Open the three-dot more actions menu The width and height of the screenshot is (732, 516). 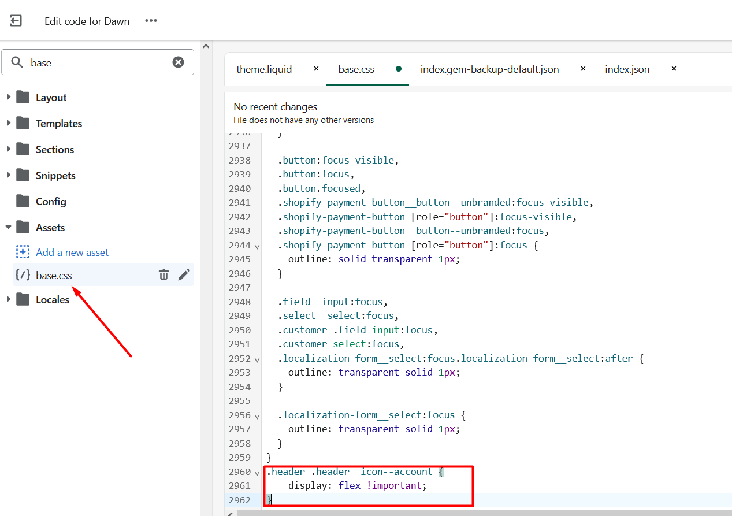tap(151, 21)
